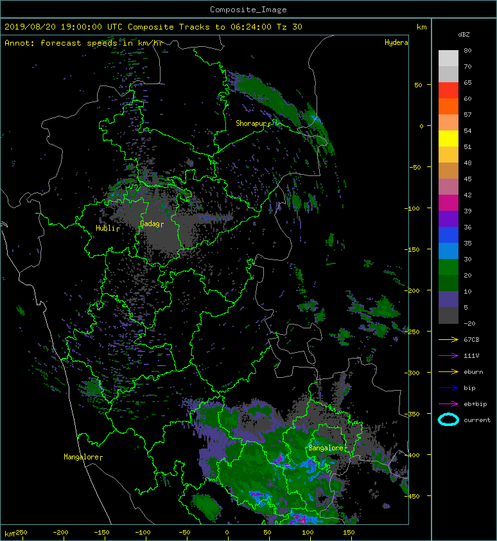Click the 2019/08/20 19:00:00 UTC timestamp
This screenshot has height=541, width=497.
tap(64, 27)
